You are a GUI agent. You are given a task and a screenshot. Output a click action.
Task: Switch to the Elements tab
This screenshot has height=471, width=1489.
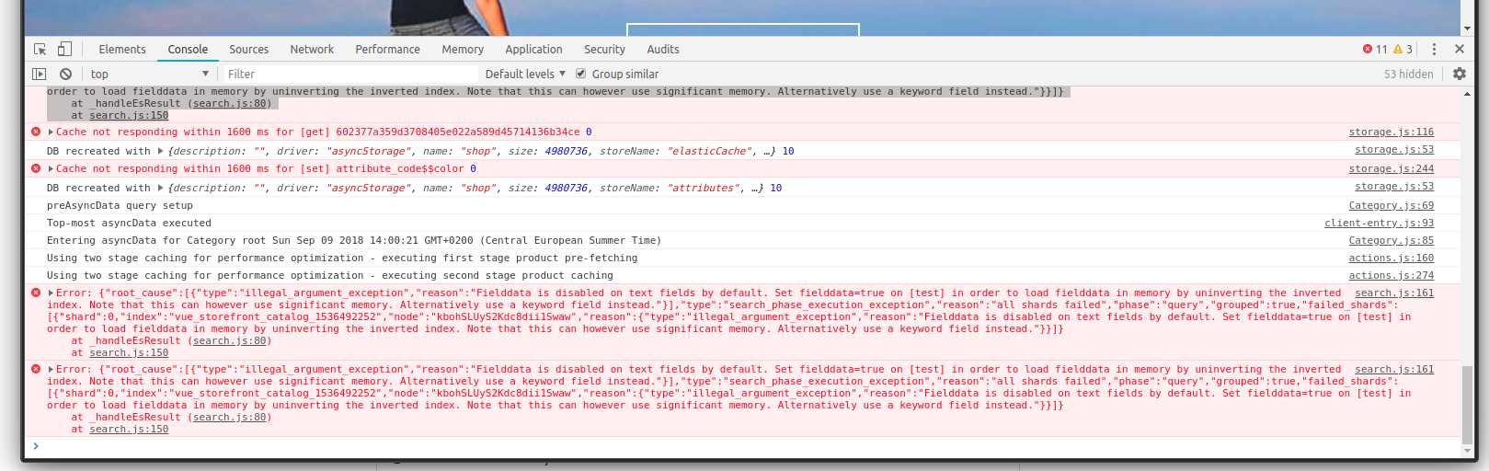[122, 49]
